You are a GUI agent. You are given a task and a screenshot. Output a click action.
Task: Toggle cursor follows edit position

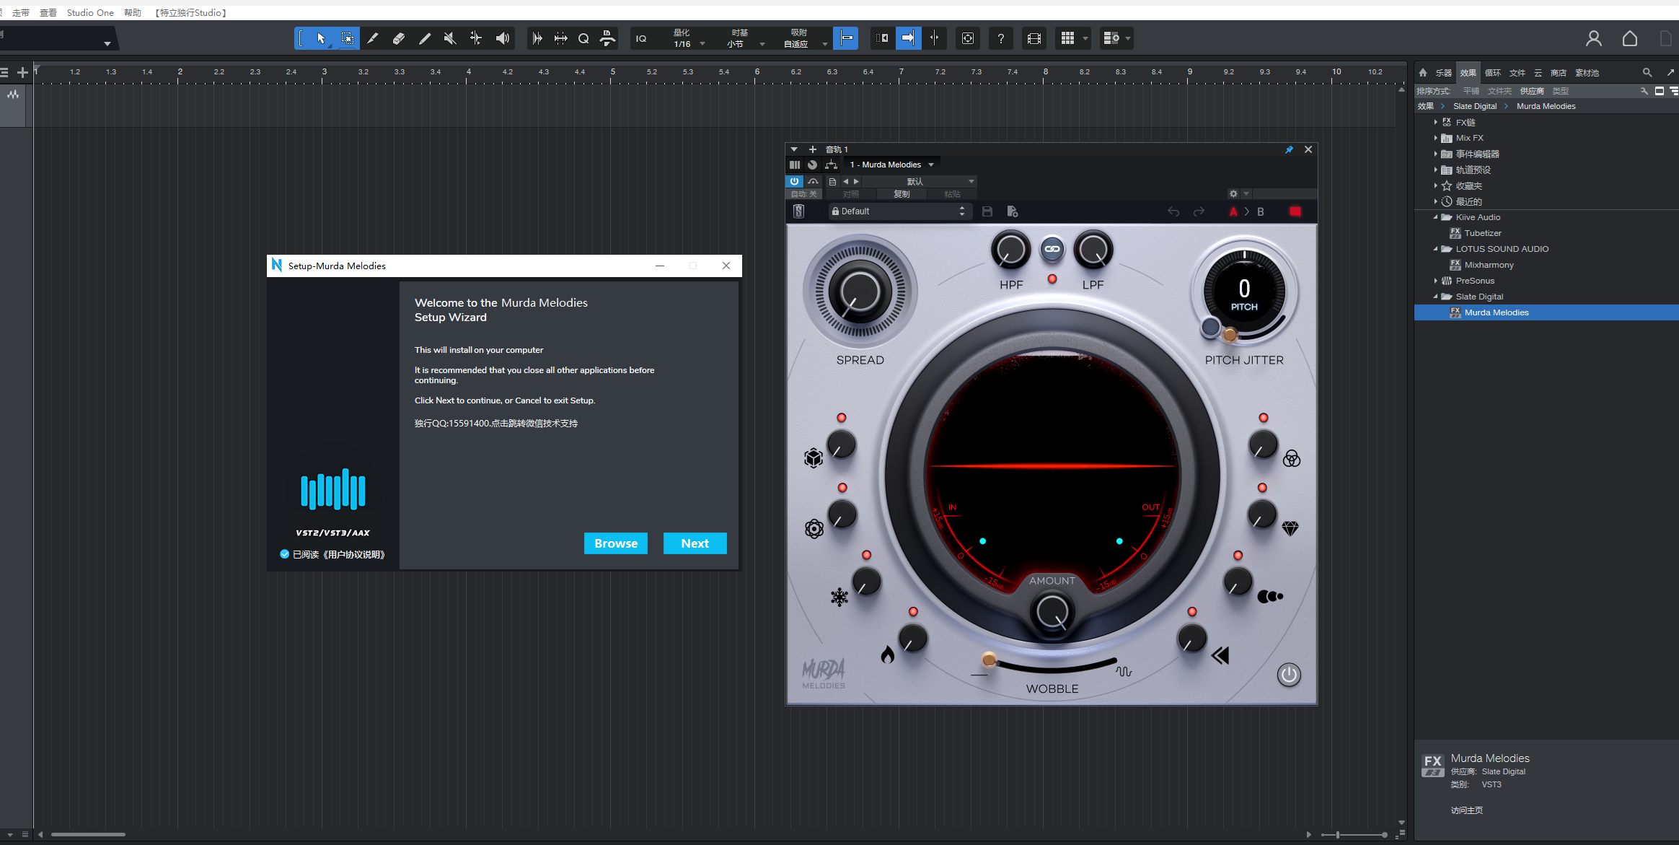point(935,38)
